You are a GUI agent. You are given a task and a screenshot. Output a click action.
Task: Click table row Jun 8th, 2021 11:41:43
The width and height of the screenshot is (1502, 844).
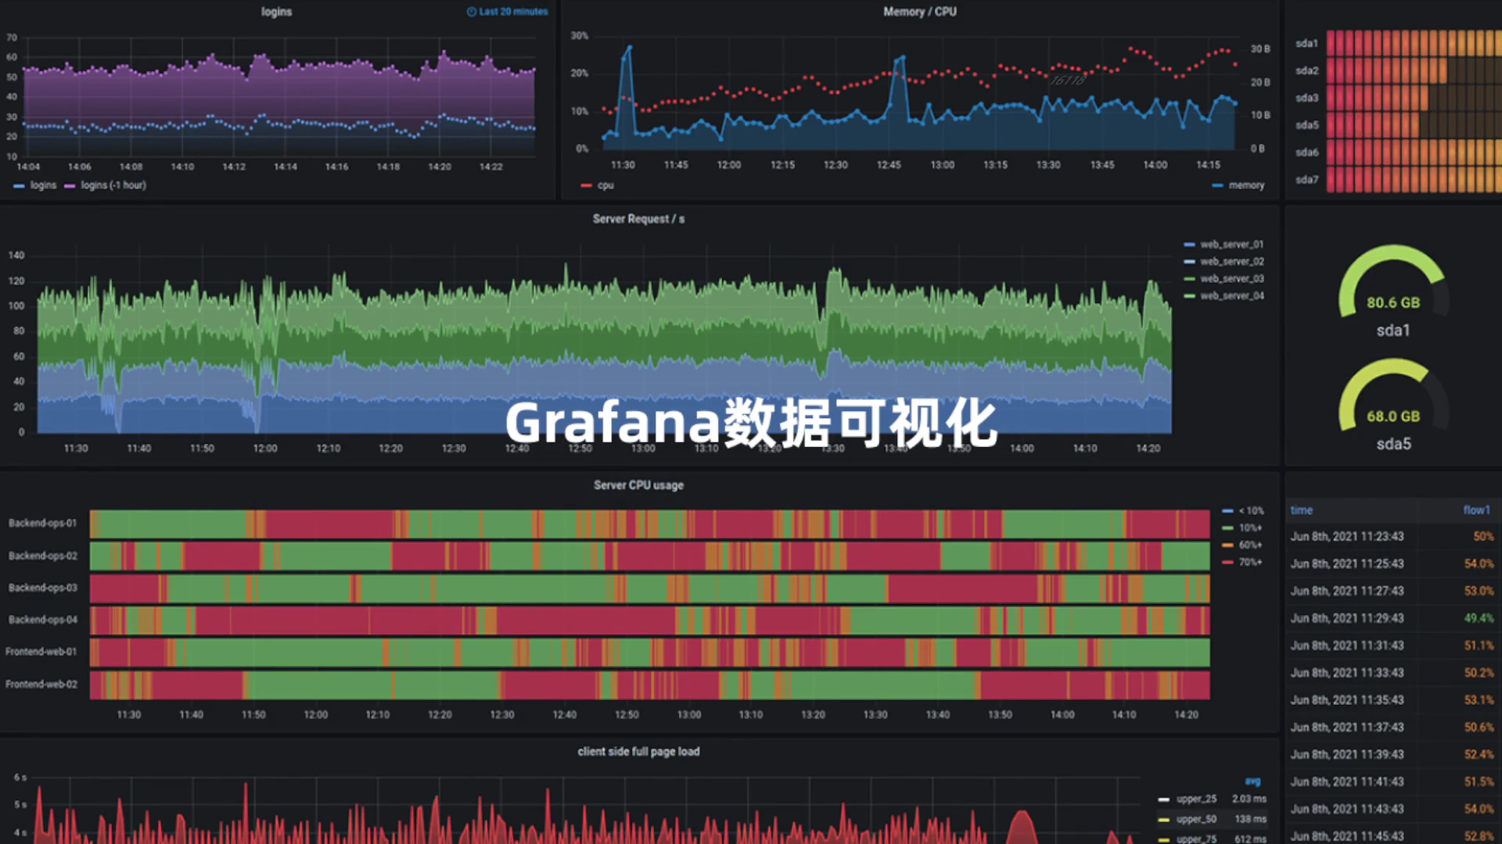(1392, 782)
